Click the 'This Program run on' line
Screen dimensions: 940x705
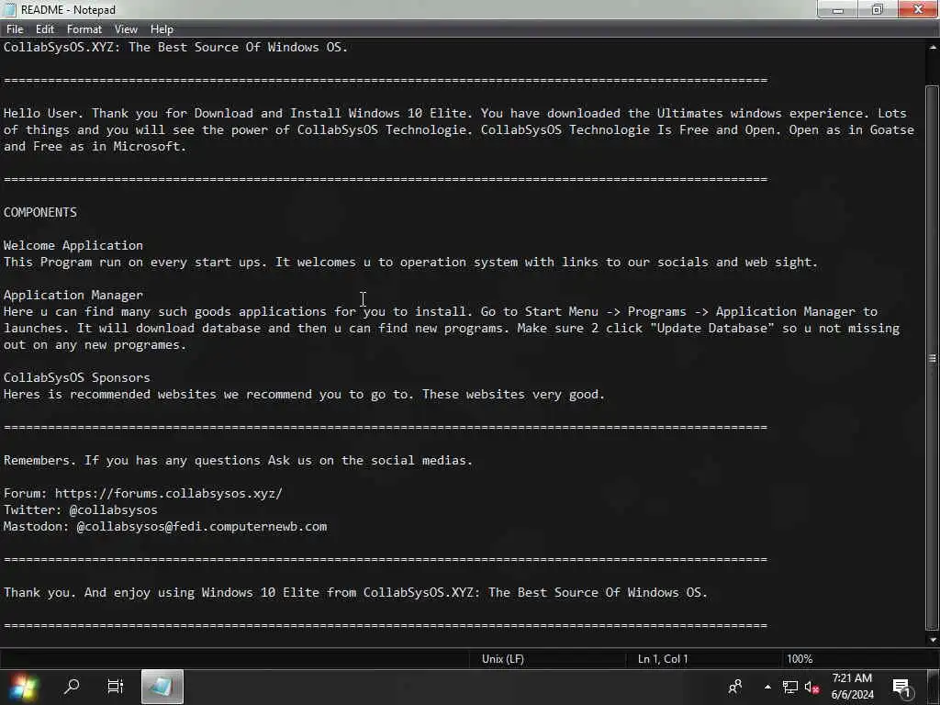tap(410, 262)
